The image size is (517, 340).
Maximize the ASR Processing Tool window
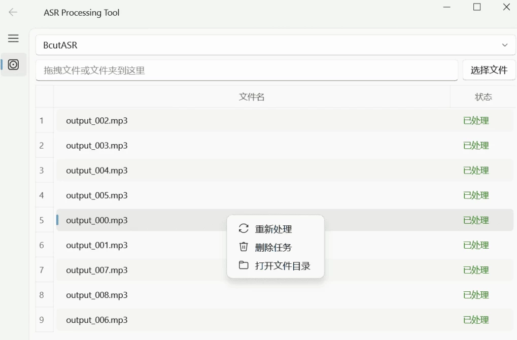(x=476, y=7)
